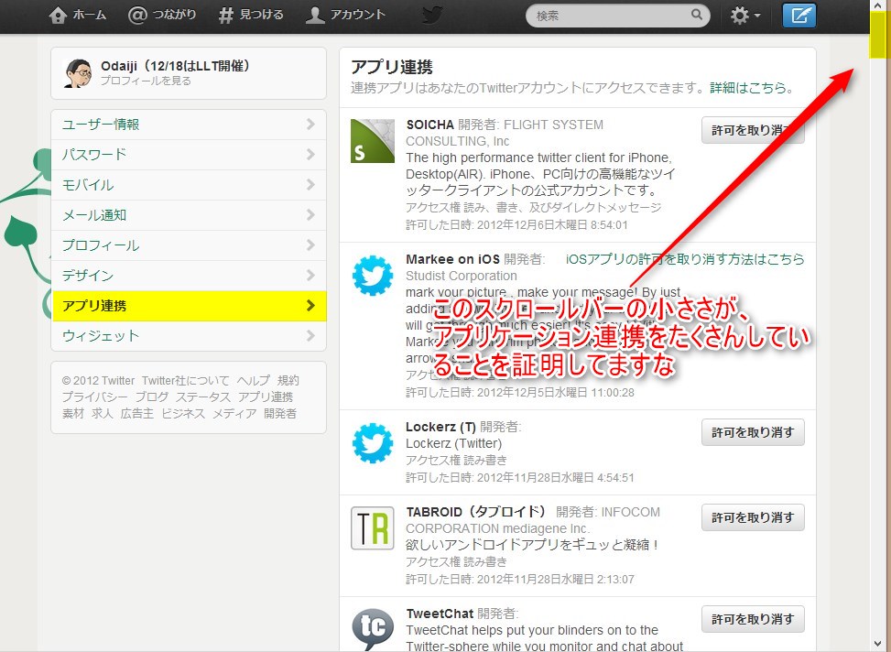Click chevron beside ウィジェット

tap(310, 335)
